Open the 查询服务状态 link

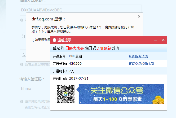point(138,56)
